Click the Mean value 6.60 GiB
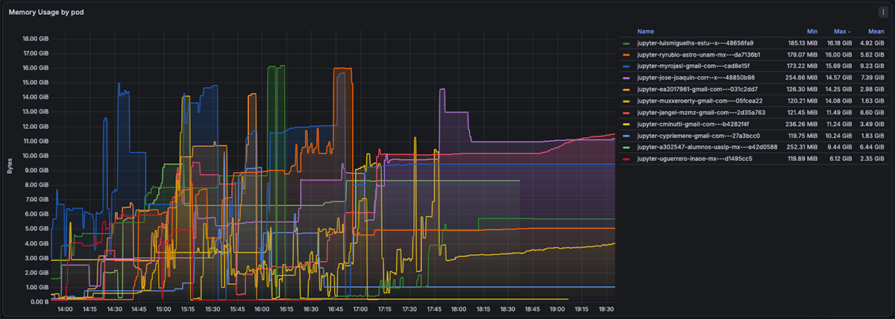Viewport: 895px width, 319px height. [873, 113]
